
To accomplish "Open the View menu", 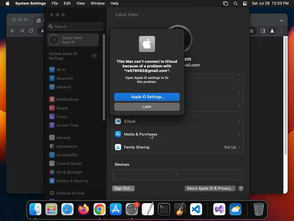I will (x=80, y=3).
